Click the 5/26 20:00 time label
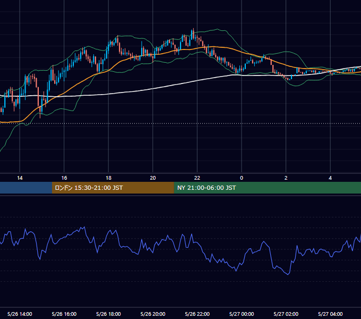 (153, 314)
